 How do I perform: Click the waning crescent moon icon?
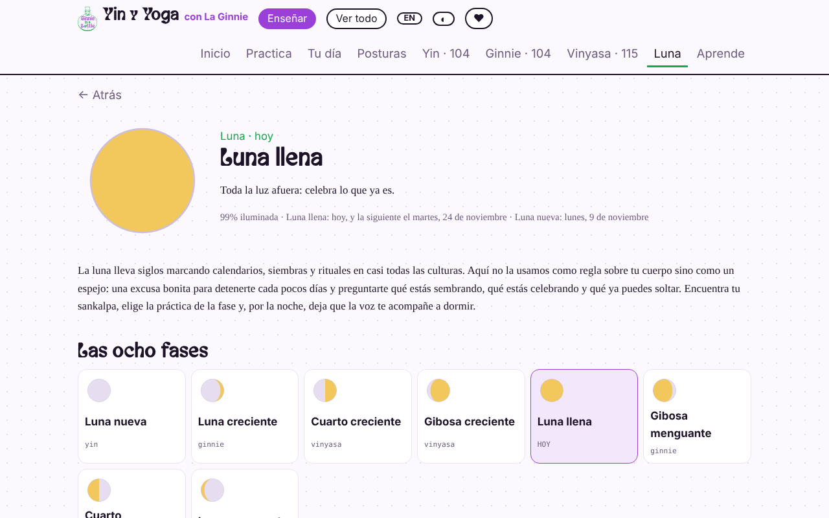tap(212, 490)
